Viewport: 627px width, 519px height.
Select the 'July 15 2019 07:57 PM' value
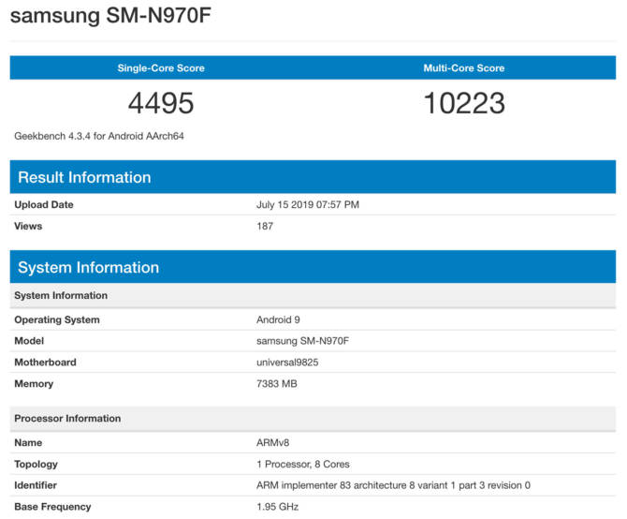tap(308, 204)
